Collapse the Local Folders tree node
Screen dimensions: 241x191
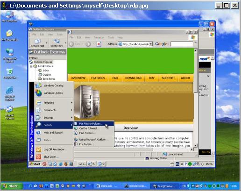pyautogui.click(x=31, y=66)
